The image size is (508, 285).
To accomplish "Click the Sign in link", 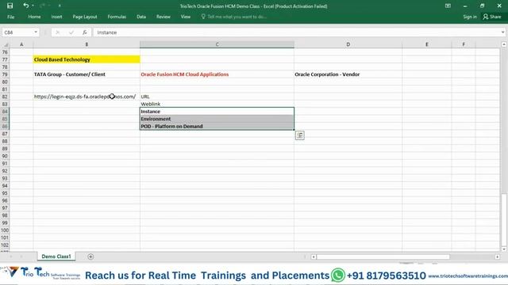I will tap(470, 17).
